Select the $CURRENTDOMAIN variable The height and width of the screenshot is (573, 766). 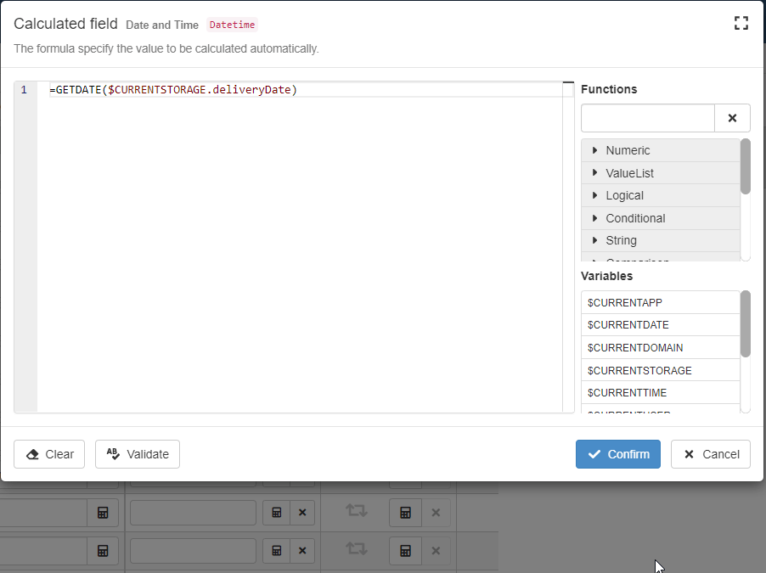(x=634, y=348)
